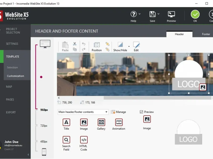Insert an Animation object
Image resolution: width=213 pixels, height=159 pixels.
point(119,124)
